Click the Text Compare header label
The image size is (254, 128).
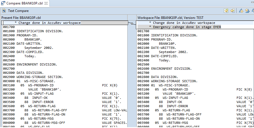18,11
